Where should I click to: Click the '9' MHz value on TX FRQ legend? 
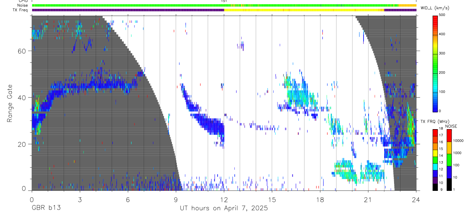(441, 189)
